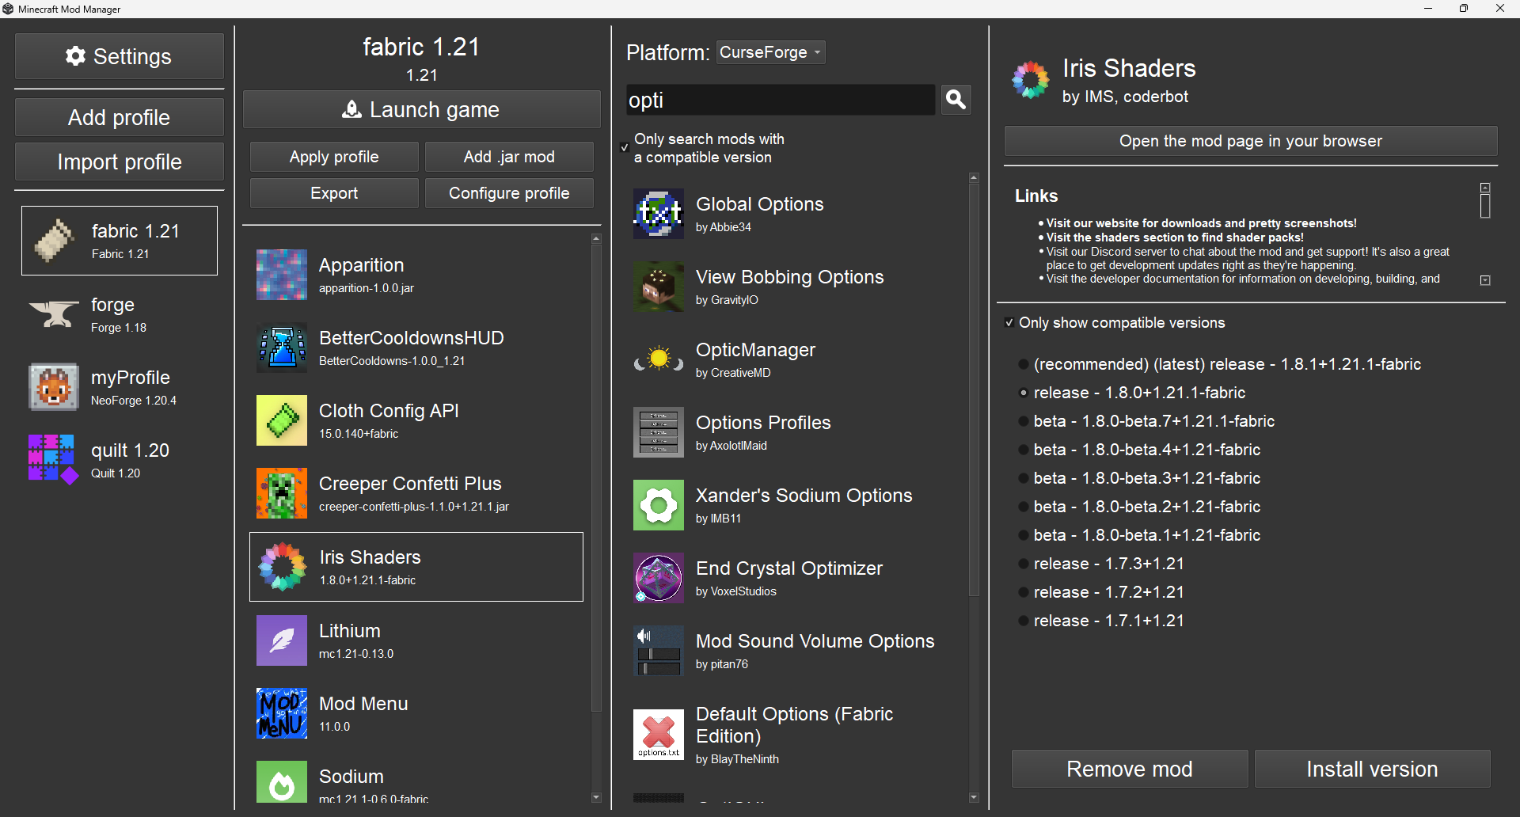Select recommended release 1.8.1+1.21.1-fabric
The height and width of the screenshot is (817, 1520).
point(1023,364)
